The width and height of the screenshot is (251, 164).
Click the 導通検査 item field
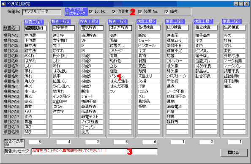92,36
